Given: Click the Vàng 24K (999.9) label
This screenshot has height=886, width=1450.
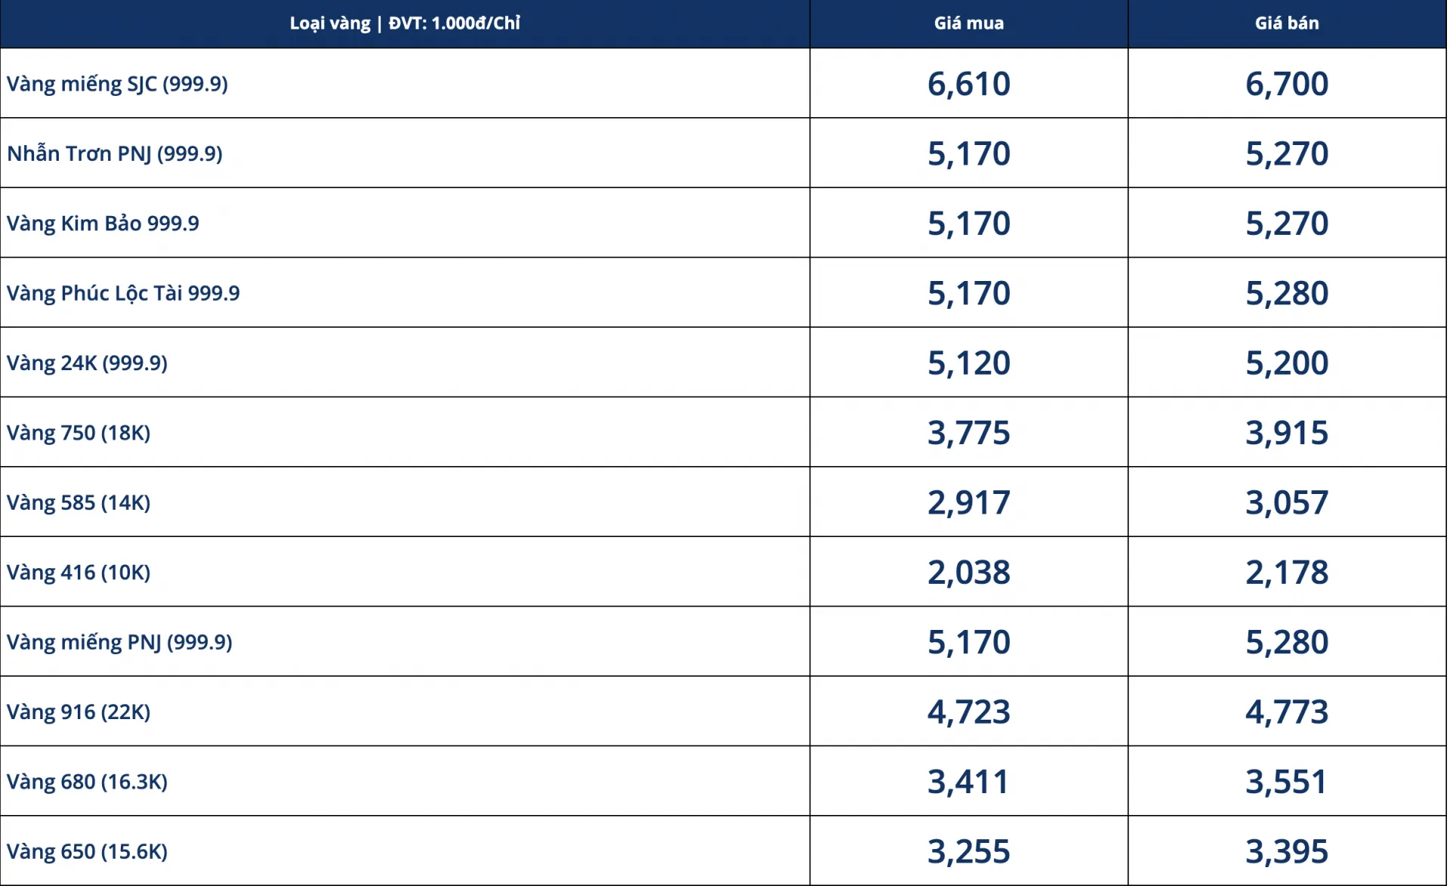Looking at the screenshot, I should point(87,363).
